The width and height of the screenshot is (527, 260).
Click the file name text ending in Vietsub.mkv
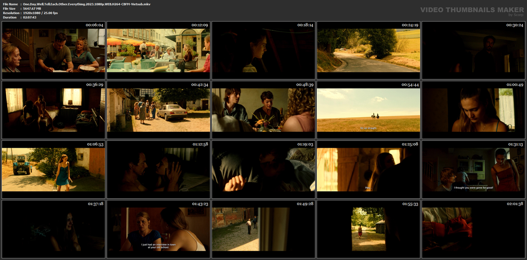[86, 4]
